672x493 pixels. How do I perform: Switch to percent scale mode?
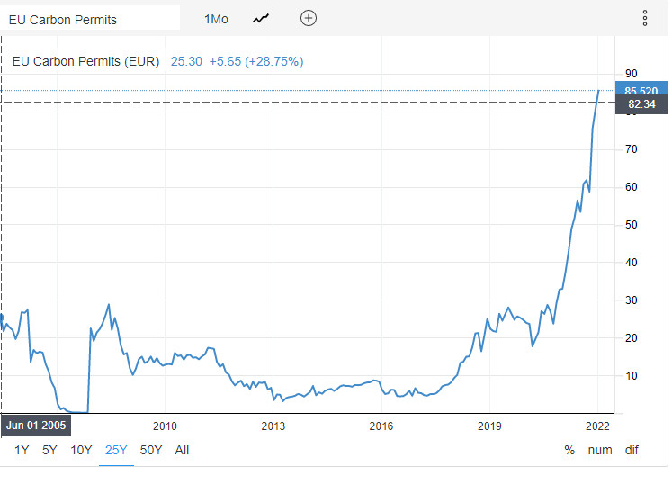pyautogui.click(x=569, y=450)
